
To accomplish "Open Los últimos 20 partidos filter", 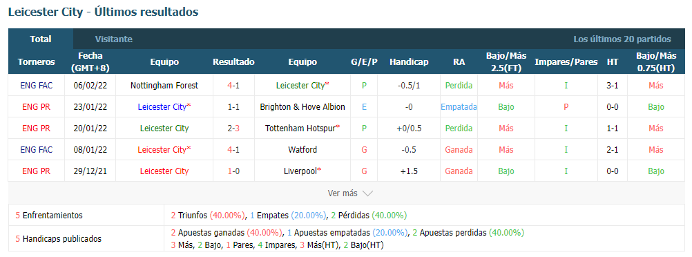I will [x=622, y=39].
